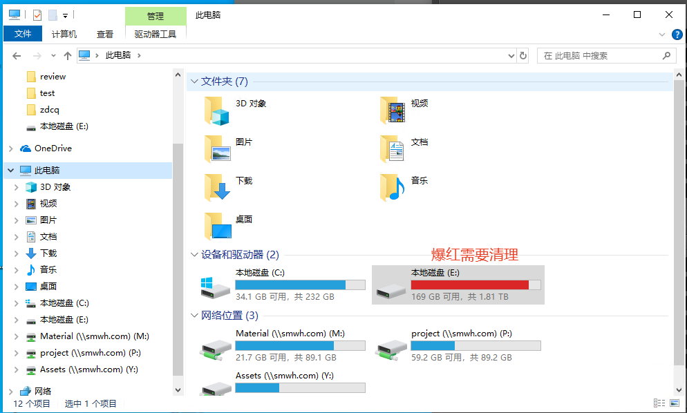Switch to details view icon in status bar

point(659,403)
